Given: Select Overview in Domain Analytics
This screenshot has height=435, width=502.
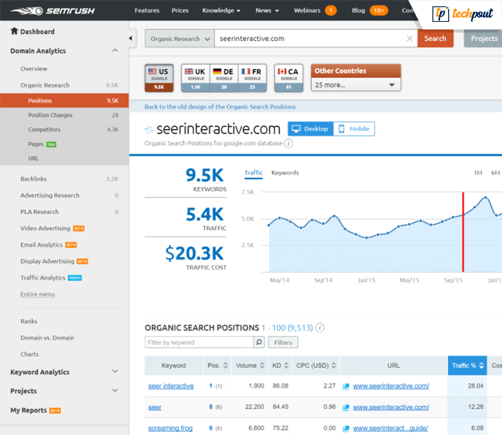Looking at the screenshot, I should coord(34,69).
